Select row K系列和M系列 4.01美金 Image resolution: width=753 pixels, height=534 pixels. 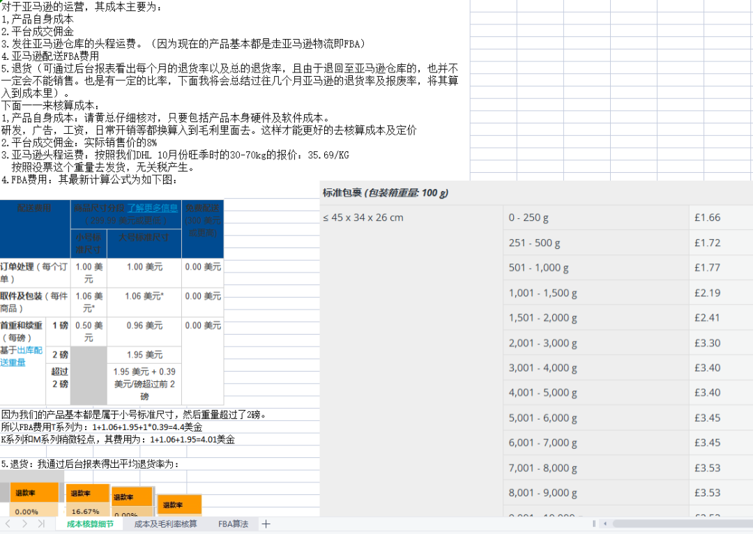click(118, 439)
